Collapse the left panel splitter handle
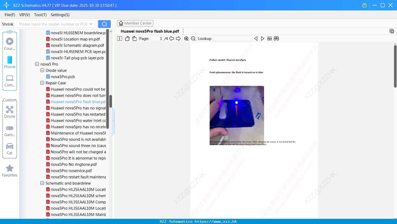Image resolution: width=397 pixels, height=224 pixels. [113, 121]
